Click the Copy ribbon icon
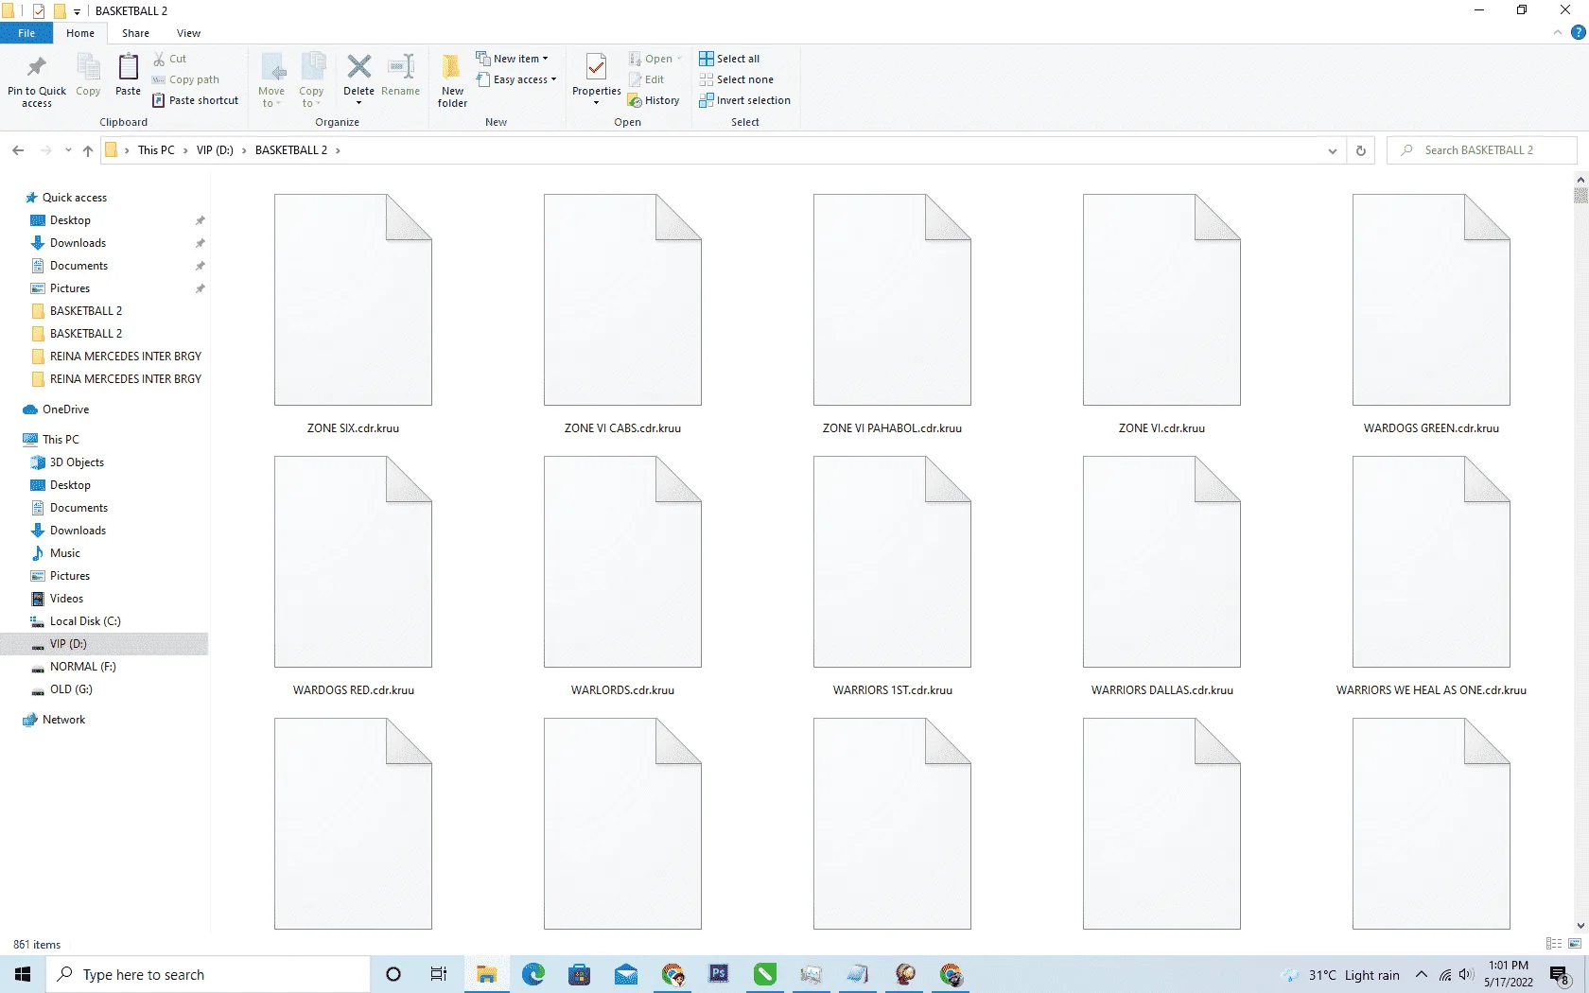 point(88,68)
